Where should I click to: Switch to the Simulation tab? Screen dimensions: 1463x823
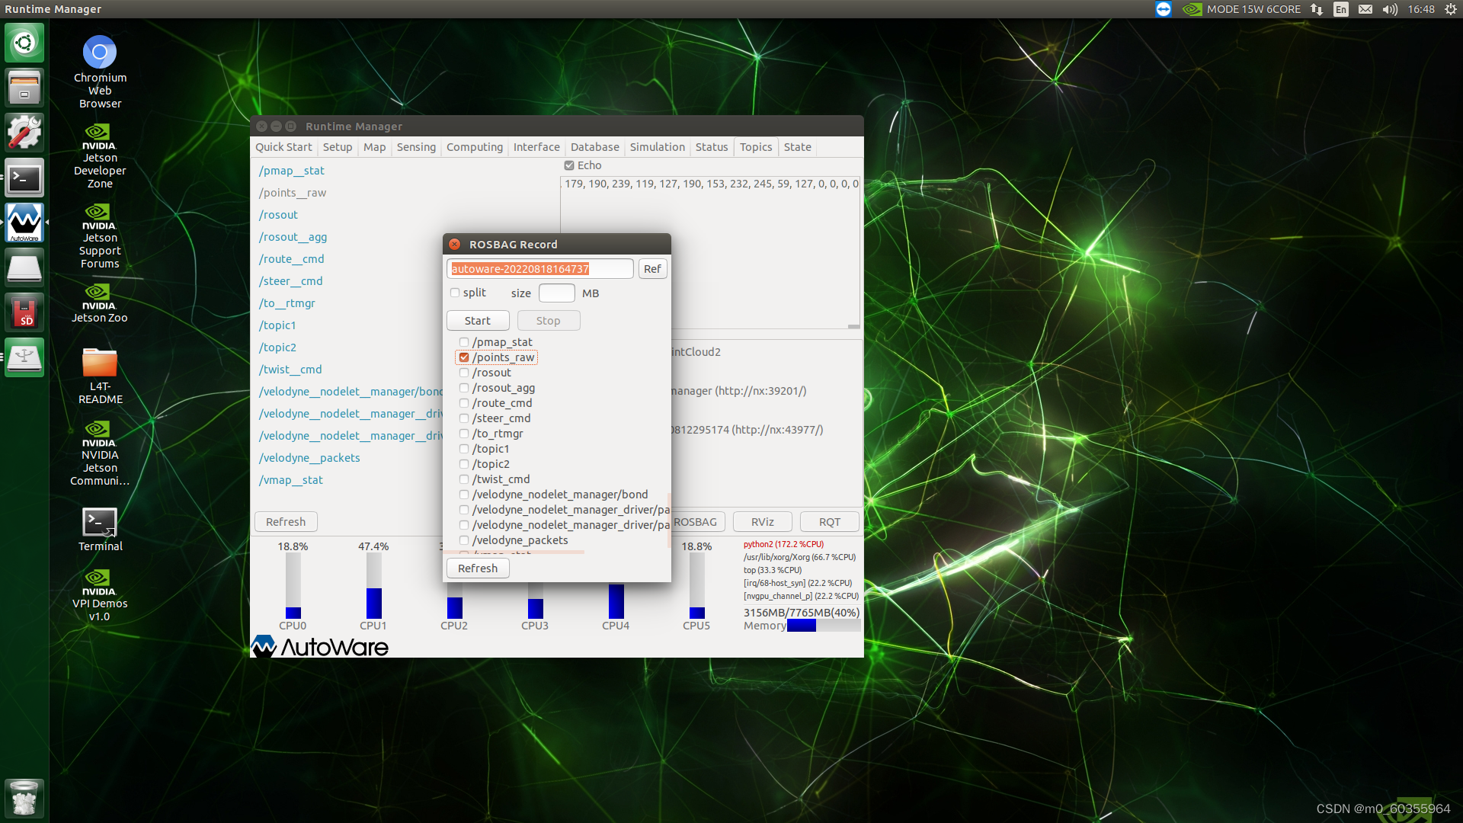click(657, 147)
